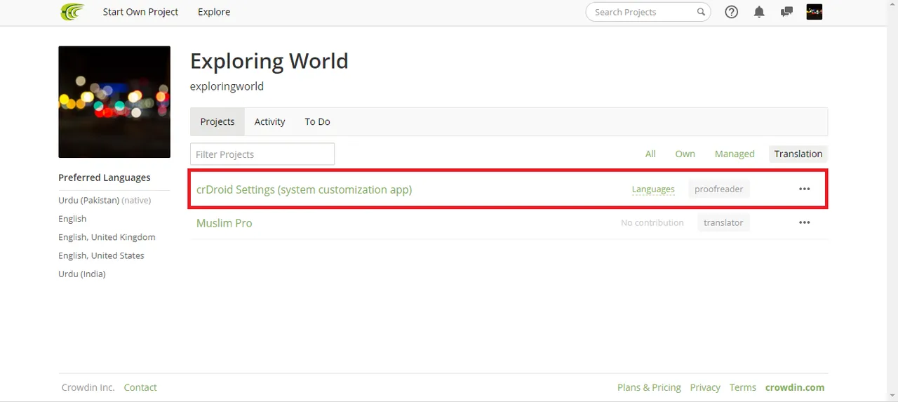Open the notifications bell icon
The width and height of the screenshot is (898, 402).
pyautogui.click(x=759, y=12)
